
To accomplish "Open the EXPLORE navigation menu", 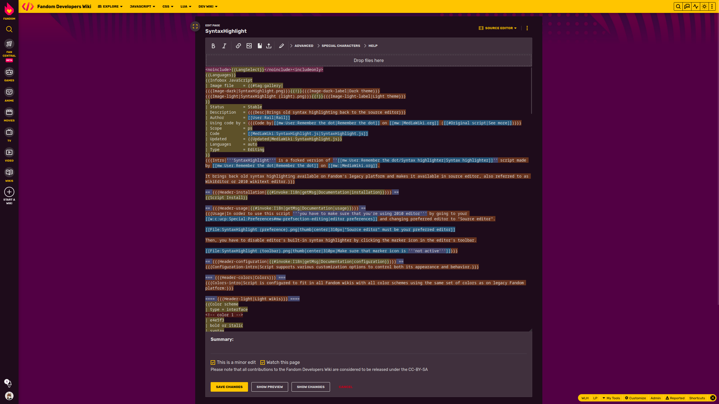I will pyautogui.click(x=110, y=6).
